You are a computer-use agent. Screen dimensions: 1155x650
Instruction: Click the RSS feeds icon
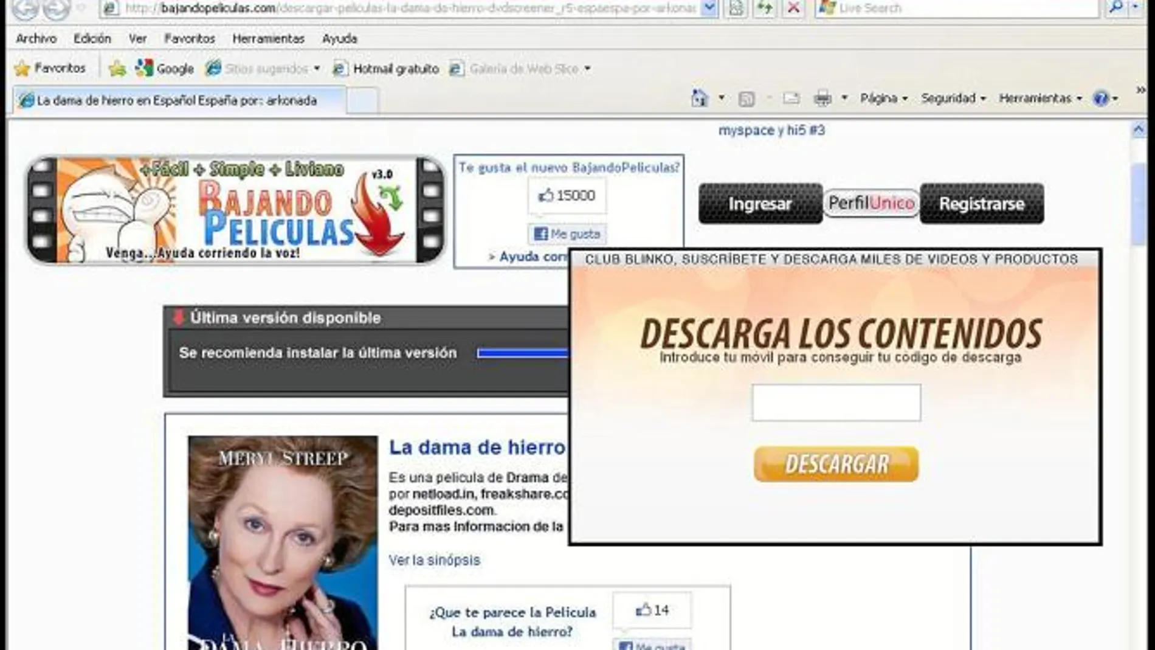(746, 99)
